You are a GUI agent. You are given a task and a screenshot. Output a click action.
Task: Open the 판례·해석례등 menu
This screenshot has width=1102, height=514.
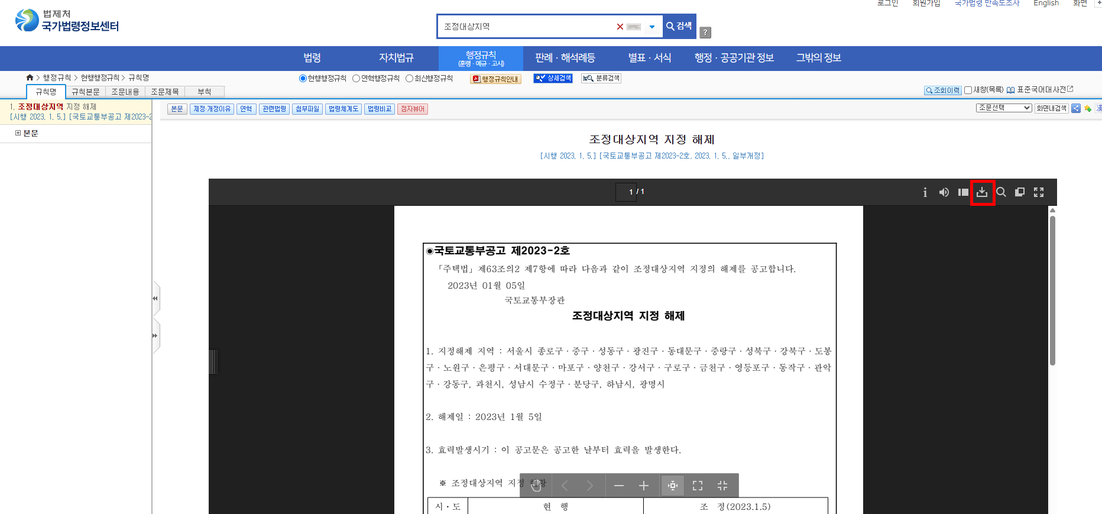(565, 58)
